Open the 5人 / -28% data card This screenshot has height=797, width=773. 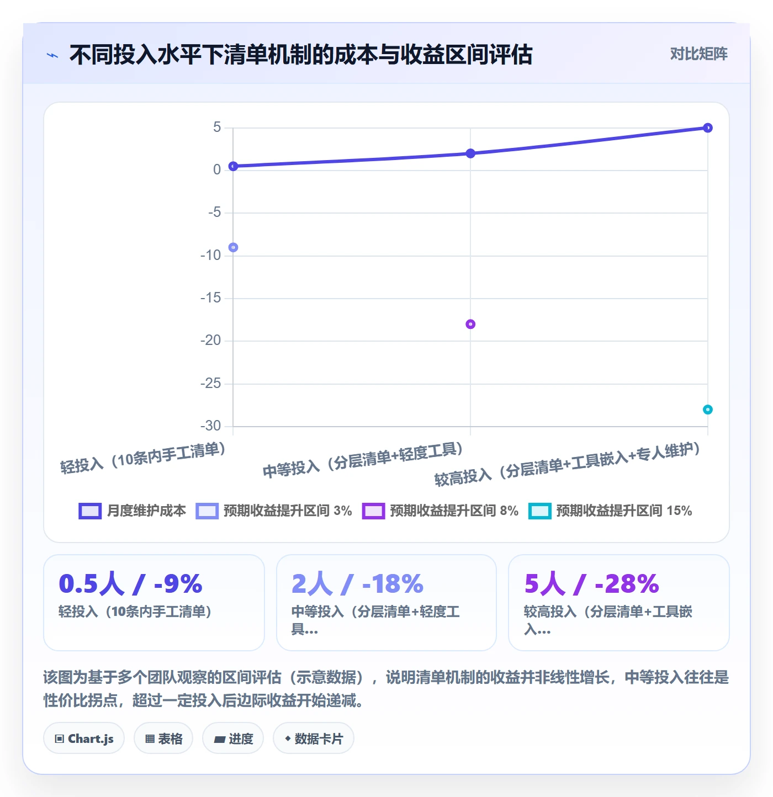pos(619,603)
